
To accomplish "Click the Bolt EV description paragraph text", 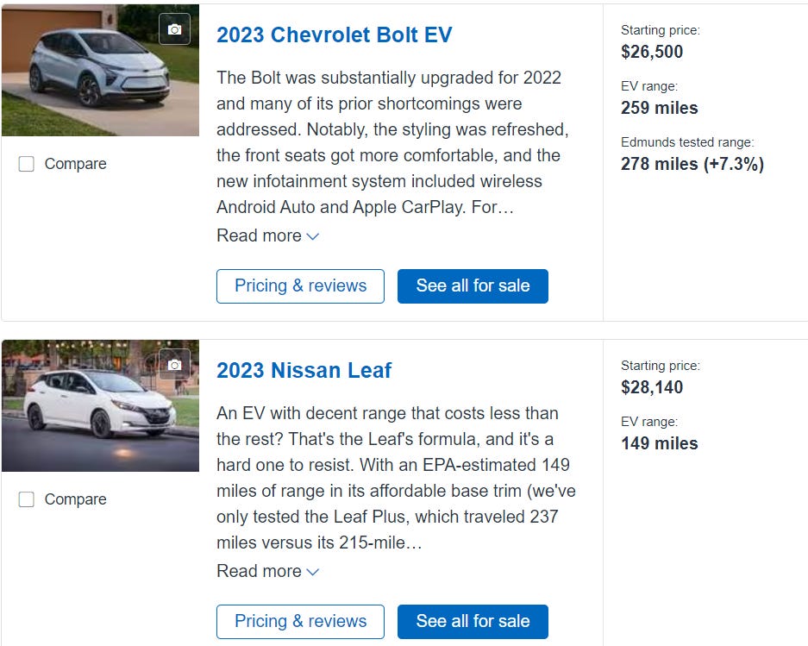I will 388,142.
